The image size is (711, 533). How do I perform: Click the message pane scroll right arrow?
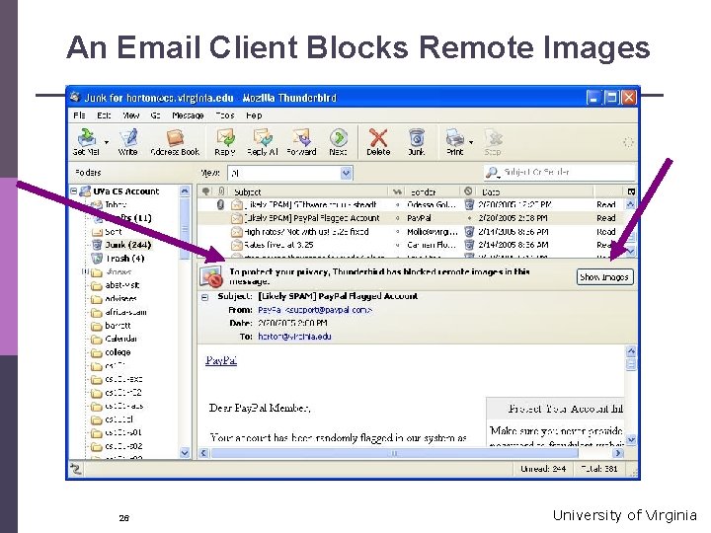[617, 453]
